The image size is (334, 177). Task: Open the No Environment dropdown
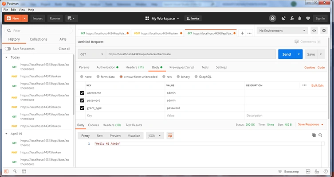[282, 31]
